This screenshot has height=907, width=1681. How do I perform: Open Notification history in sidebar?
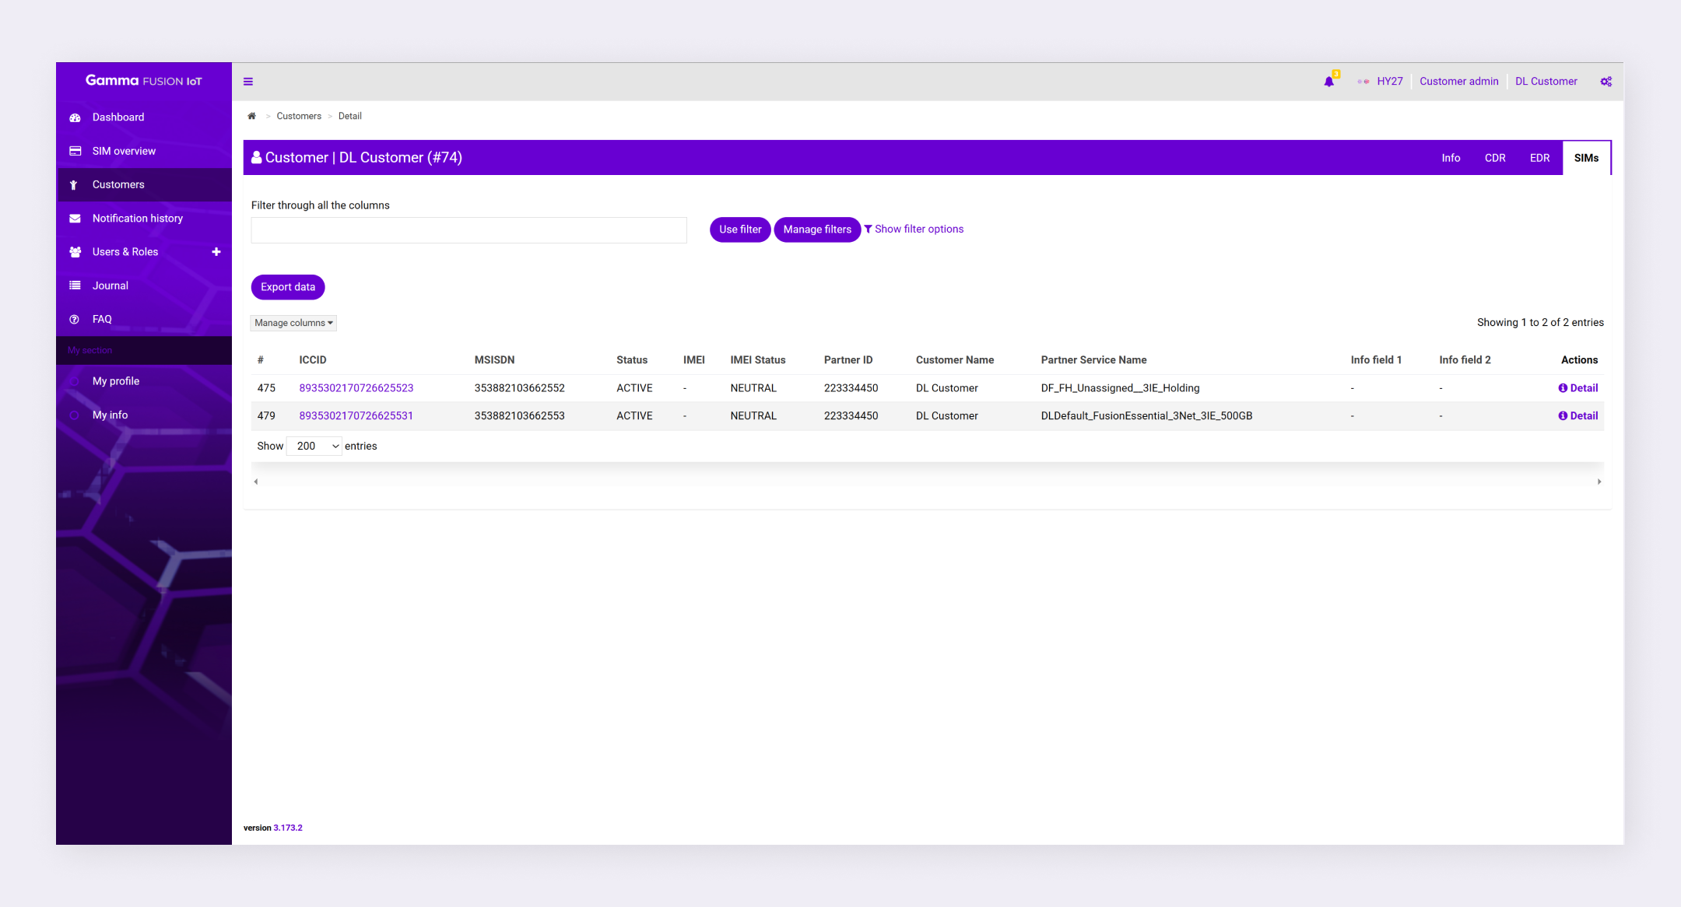[137, 219]
